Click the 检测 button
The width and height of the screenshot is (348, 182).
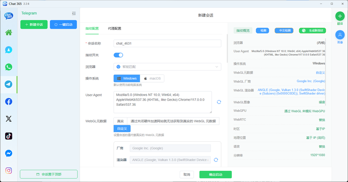pos(262,30)
